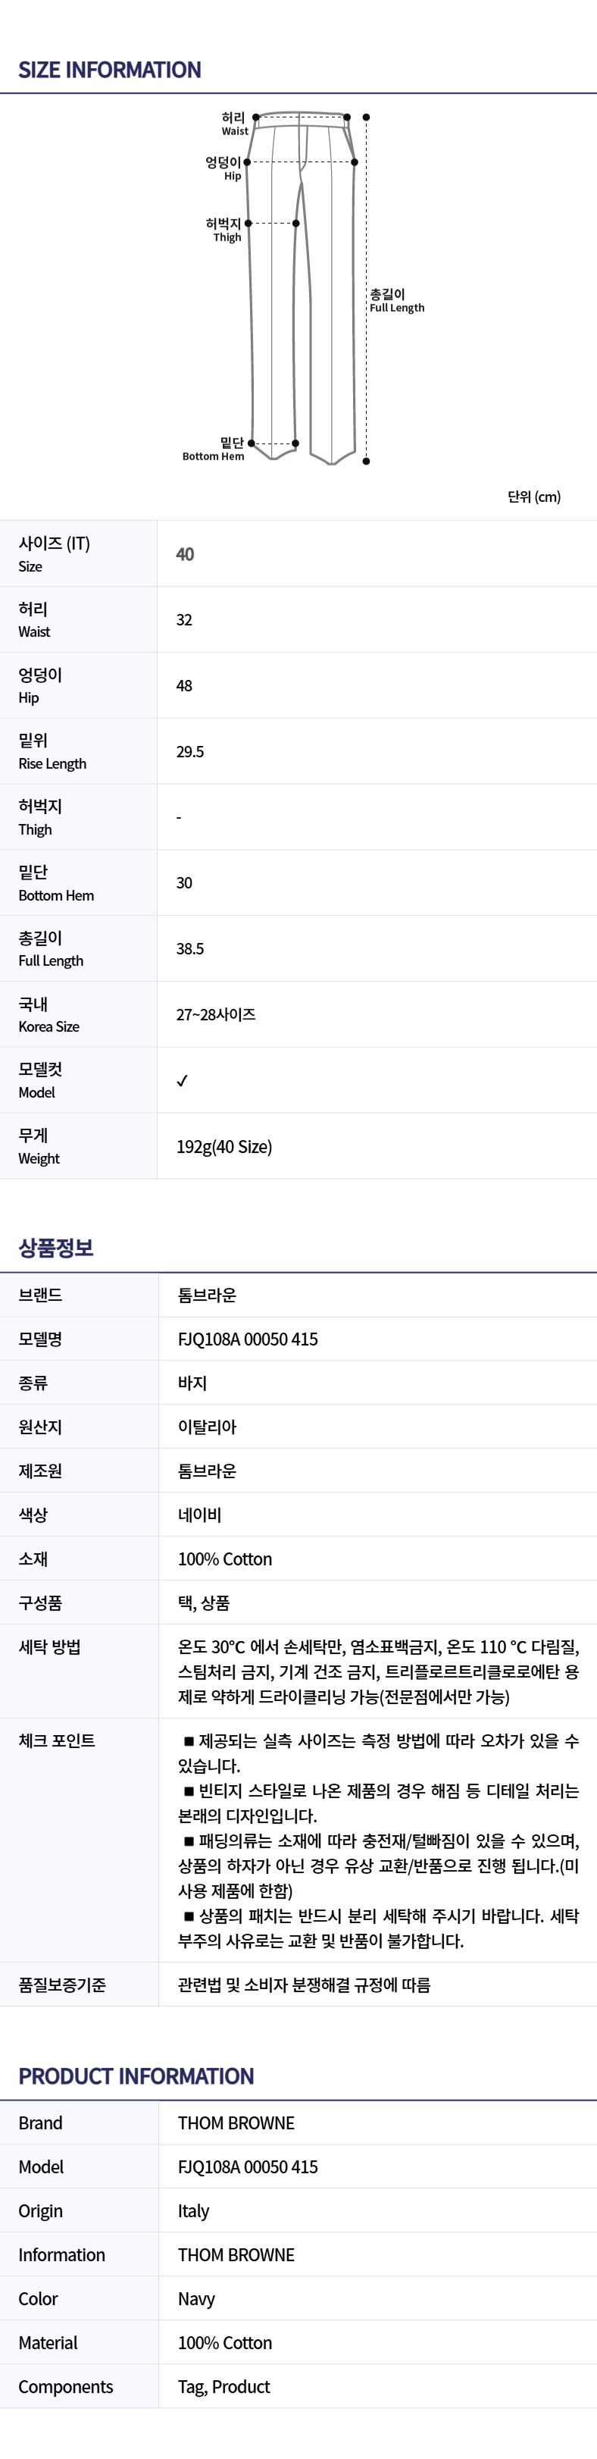Click the Korea Size 27~28 value
Image resolution: width=597 pixels, height=2459 pixels.
click(215, 1013)
